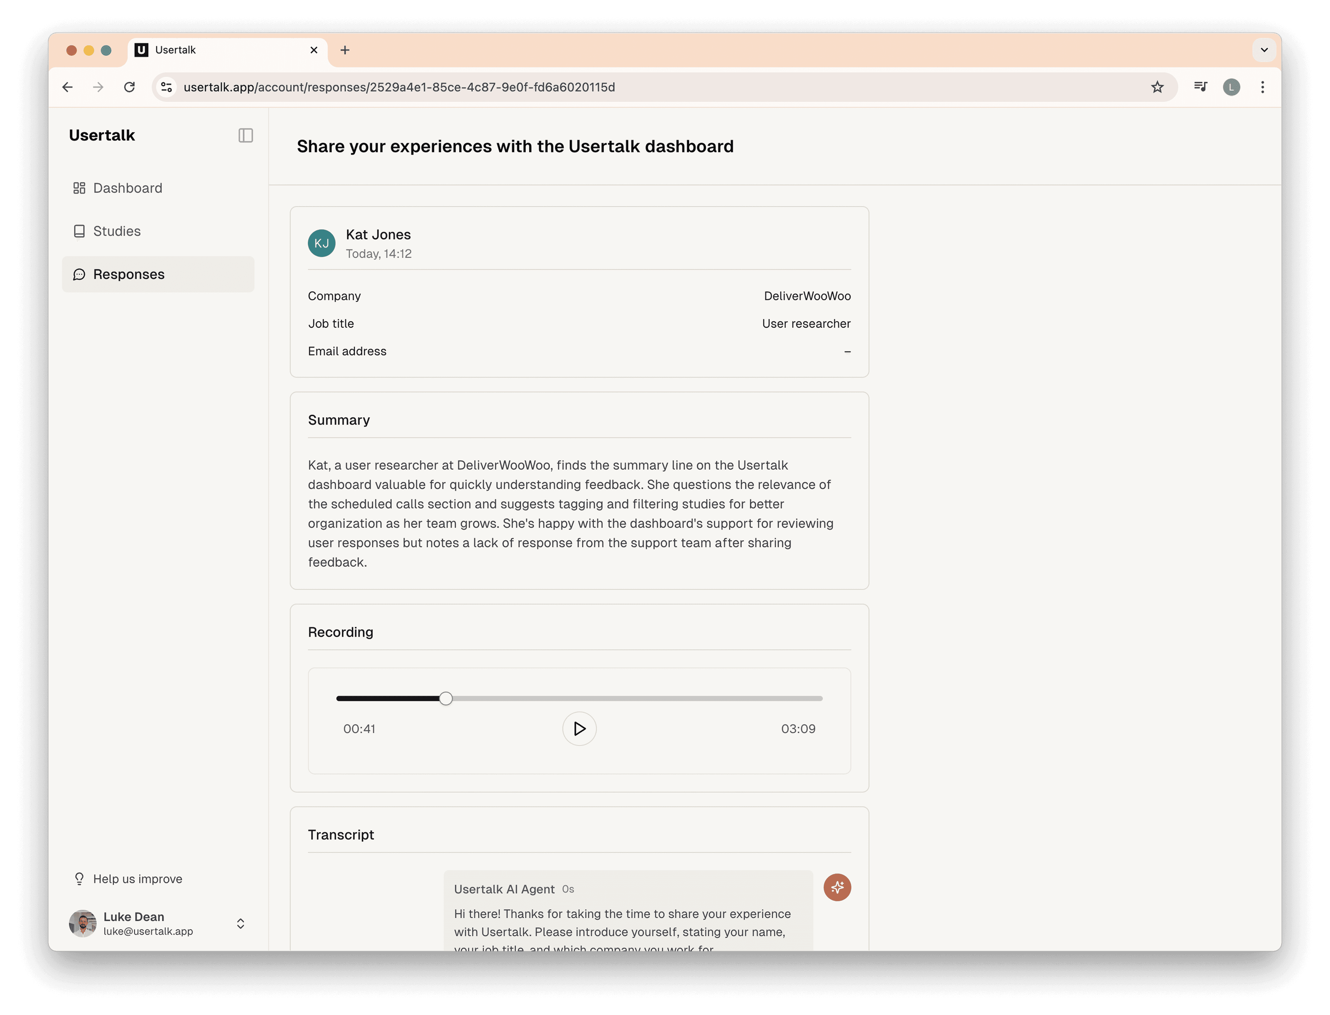Screen dimensions: 1330x1015
Task: Select Responses in the sidebar
Action: coord(158,274)
